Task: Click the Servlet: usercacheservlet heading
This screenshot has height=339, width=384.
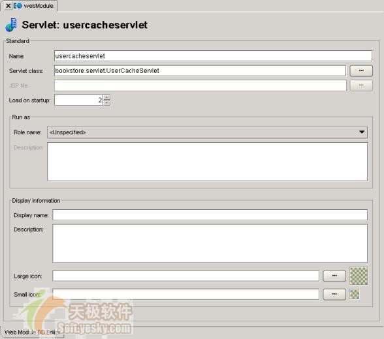Action: (84, 25)
